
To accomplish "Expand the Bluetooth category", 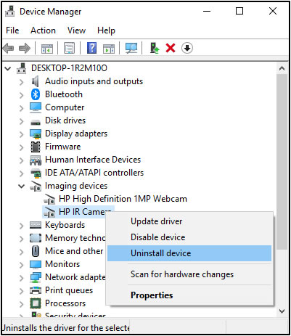I will tap(22, 94).
